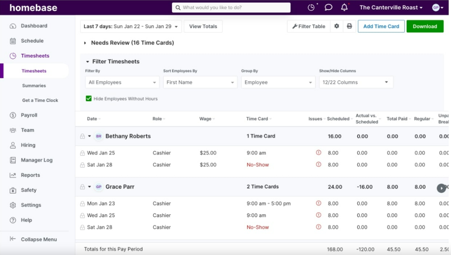
Task: Sort the table by Date column
Action: 94,119
